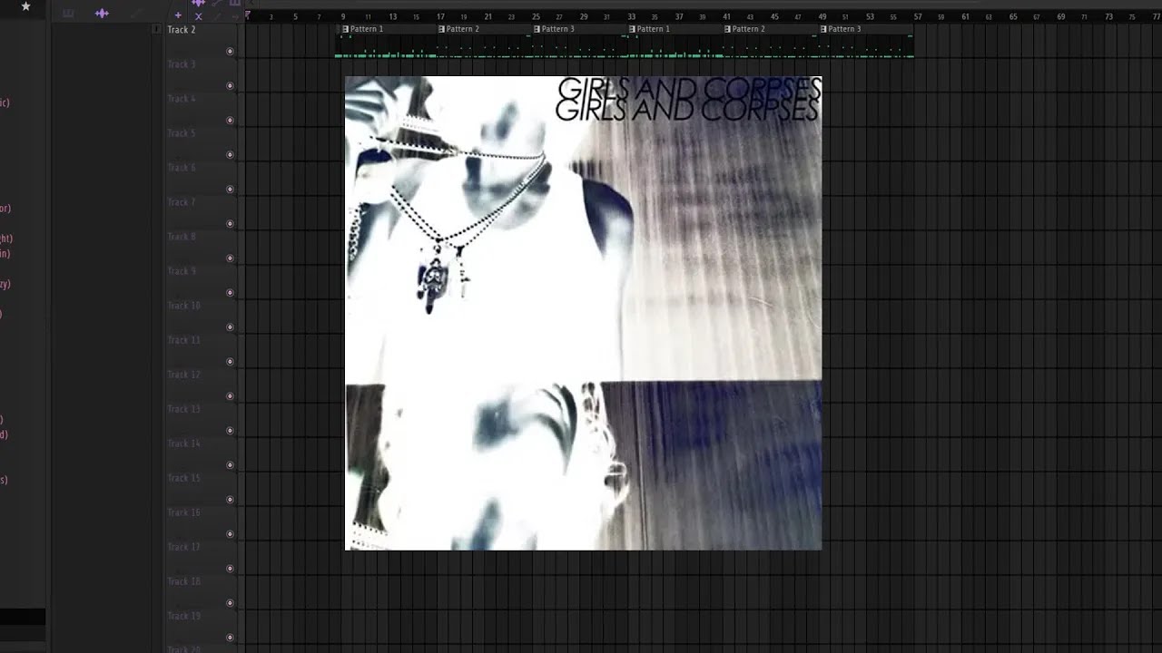
Task: Click bar 33 on the timeline ruler
Action: point(631,16)
